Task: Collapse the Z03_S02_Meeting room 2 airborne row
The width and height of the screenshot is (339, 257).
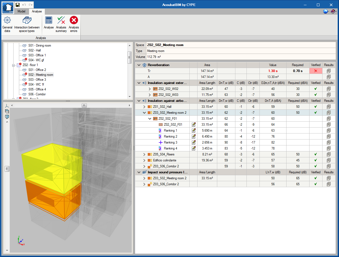Action: [x=144, y=113]
